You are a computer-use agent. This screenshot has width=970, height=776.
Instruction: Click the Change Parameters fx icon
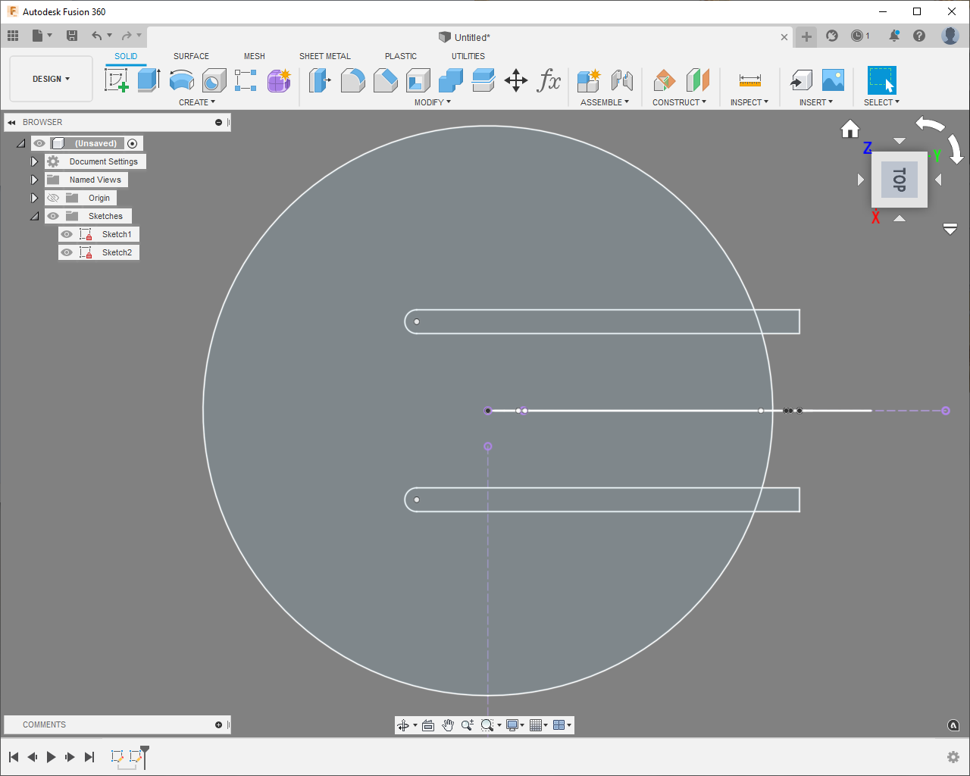(549, 80)
